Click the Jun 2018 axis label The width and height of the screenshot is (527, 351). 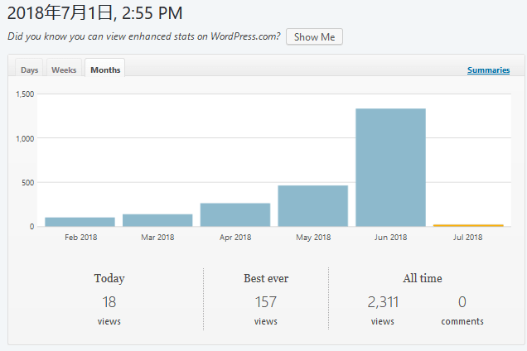pyautogui.click(x=390, y=238)
